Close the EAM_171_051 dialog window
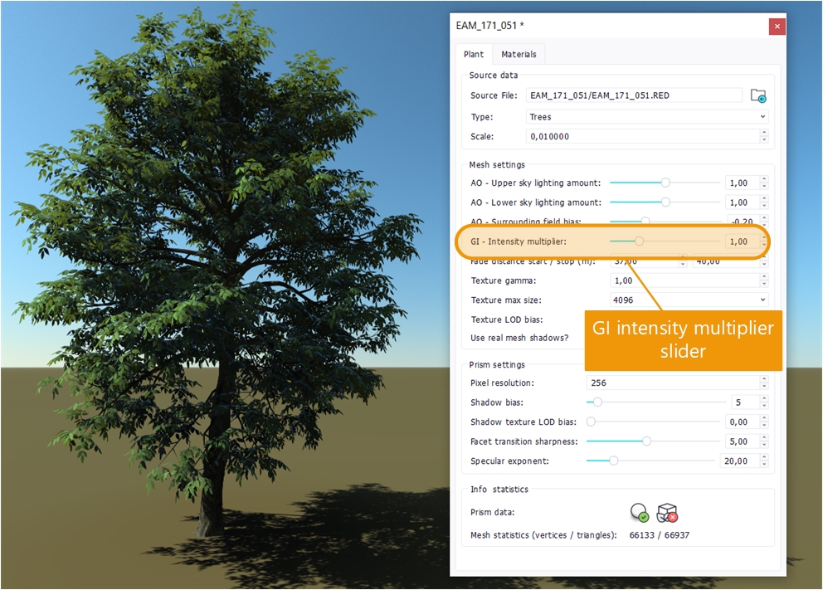823x590 pixels. (x=777, y=26)
